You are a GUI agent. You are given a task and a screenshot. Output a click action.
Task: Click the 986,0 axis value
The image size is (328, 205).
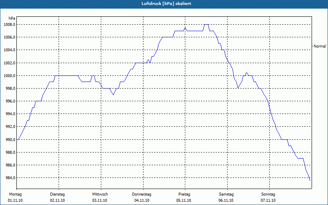point(10,165)
